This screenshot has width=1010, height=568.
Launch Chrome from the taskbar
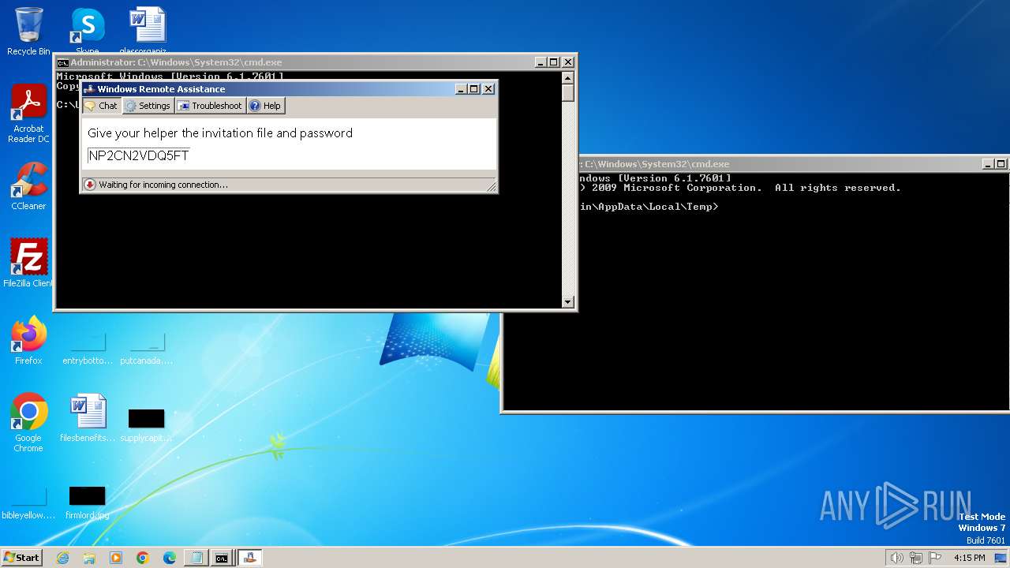point(143,558)
